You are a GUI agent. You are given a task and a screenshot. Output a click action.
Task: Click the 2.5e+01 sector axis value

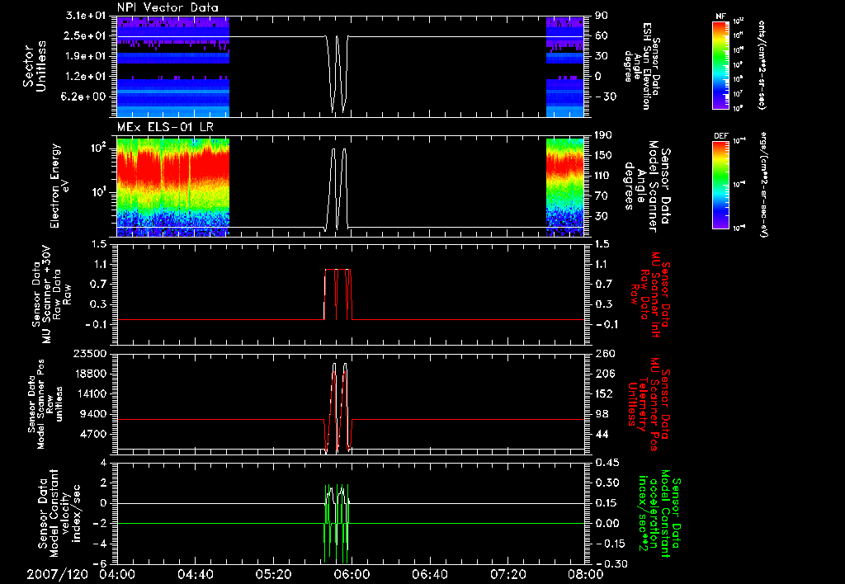pyautogui.click(x=86, y=35)
